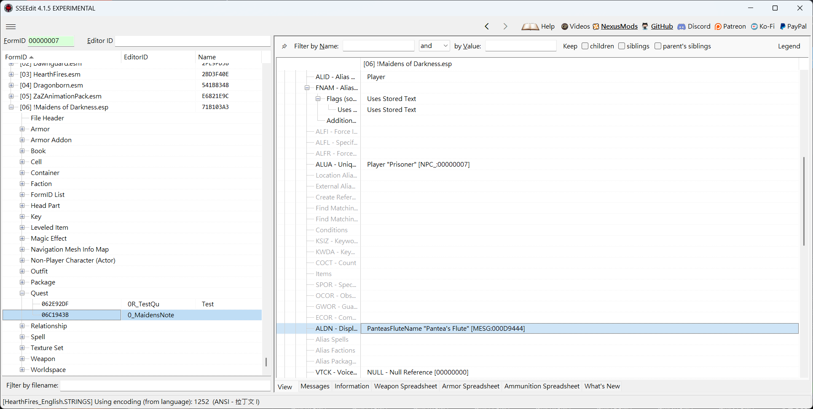Click the PayPal icon
Image resolution: width=813 pixels, height=409 pixels.
click(x=783, y=27)
